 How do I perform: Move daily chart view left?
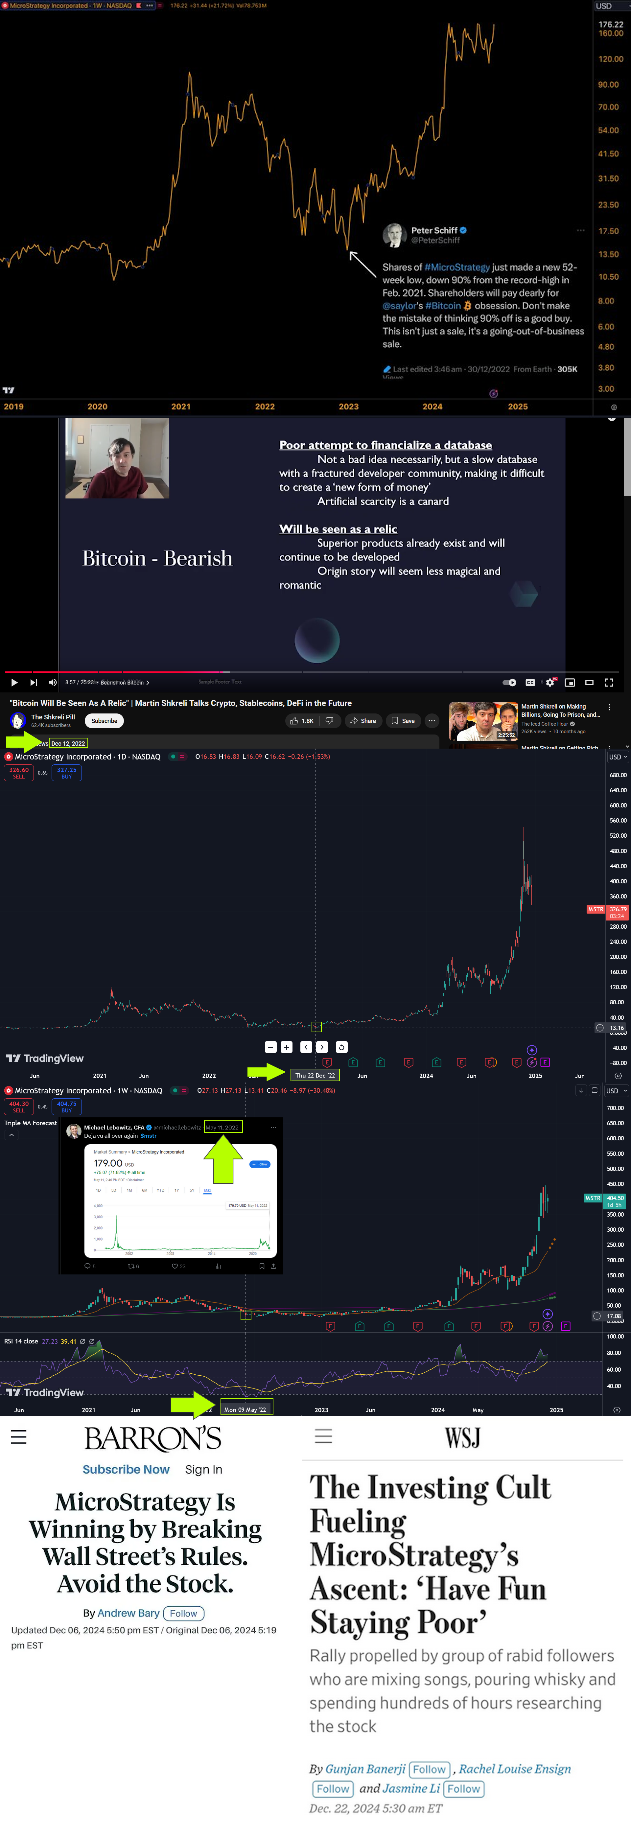[306, 1046]
